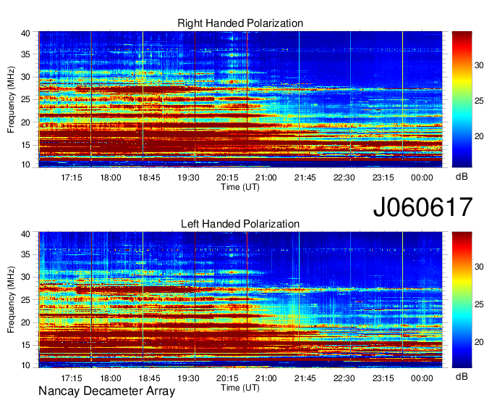Click the 40 MHz tick label on the bottom plot
The width and height of the screenshot is (492, 400).
pyautogui.click(x=25, y=234)
